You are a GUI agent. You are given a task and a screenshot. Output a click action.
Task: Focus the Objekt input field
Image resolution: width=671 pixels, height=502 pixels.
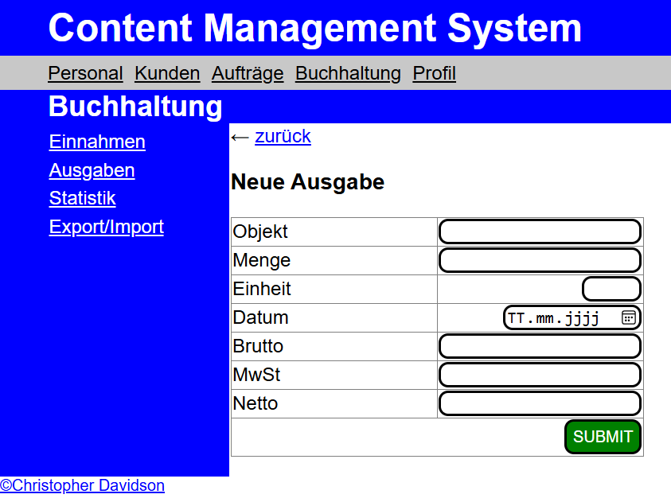(x=540, y=232)
